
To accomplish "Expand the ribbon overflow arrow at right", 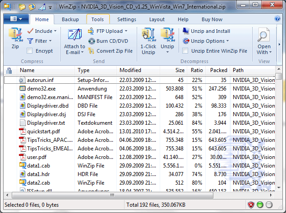I will pos(279,45).
